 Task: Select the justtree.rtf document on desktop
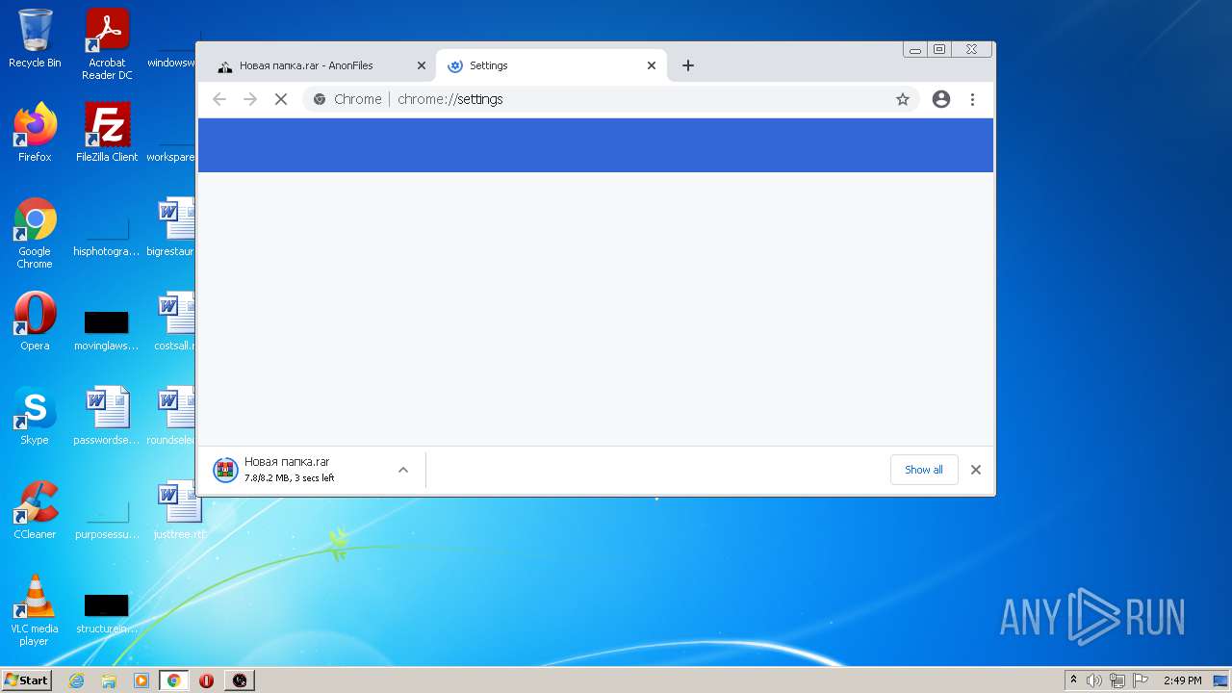178,510
